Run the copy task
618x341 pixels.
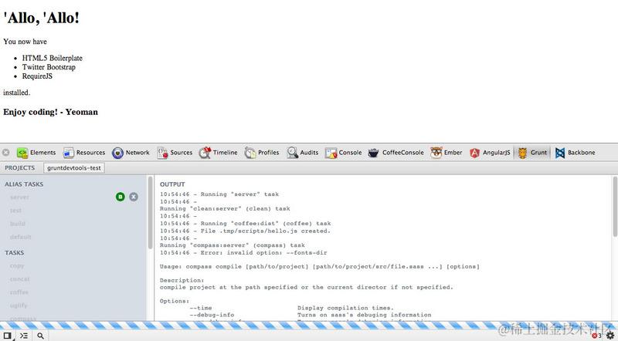pos(17,266)
